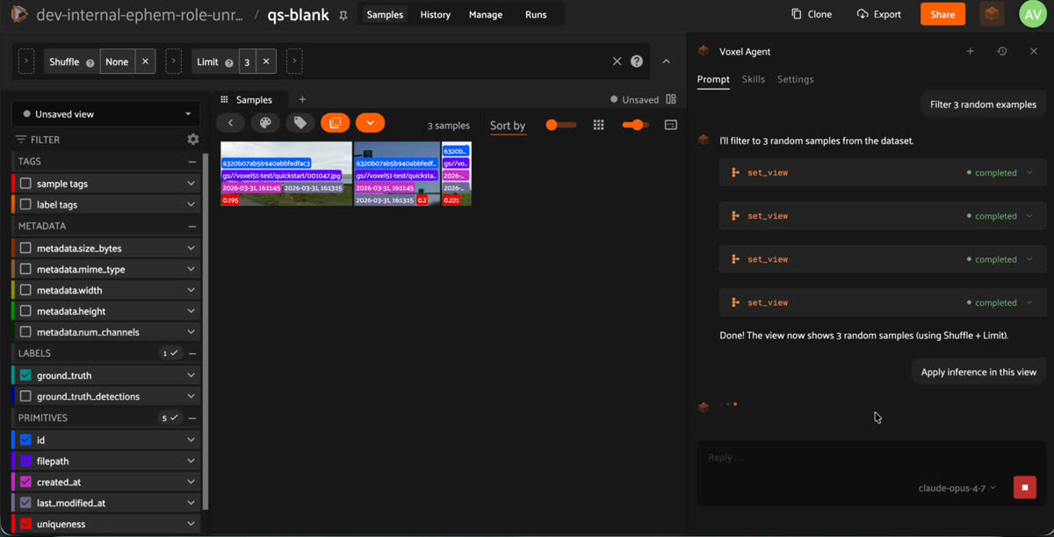This screenshot has width=1054, height=537.
Task: Open the grid layout options icon
Action: coord(598,125)
